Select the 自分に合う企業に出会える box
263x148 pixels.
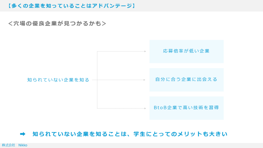click(186, 80)
